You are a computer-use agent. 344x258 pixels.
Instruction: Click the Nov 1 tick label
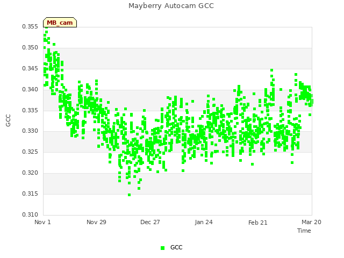point(42,222)
